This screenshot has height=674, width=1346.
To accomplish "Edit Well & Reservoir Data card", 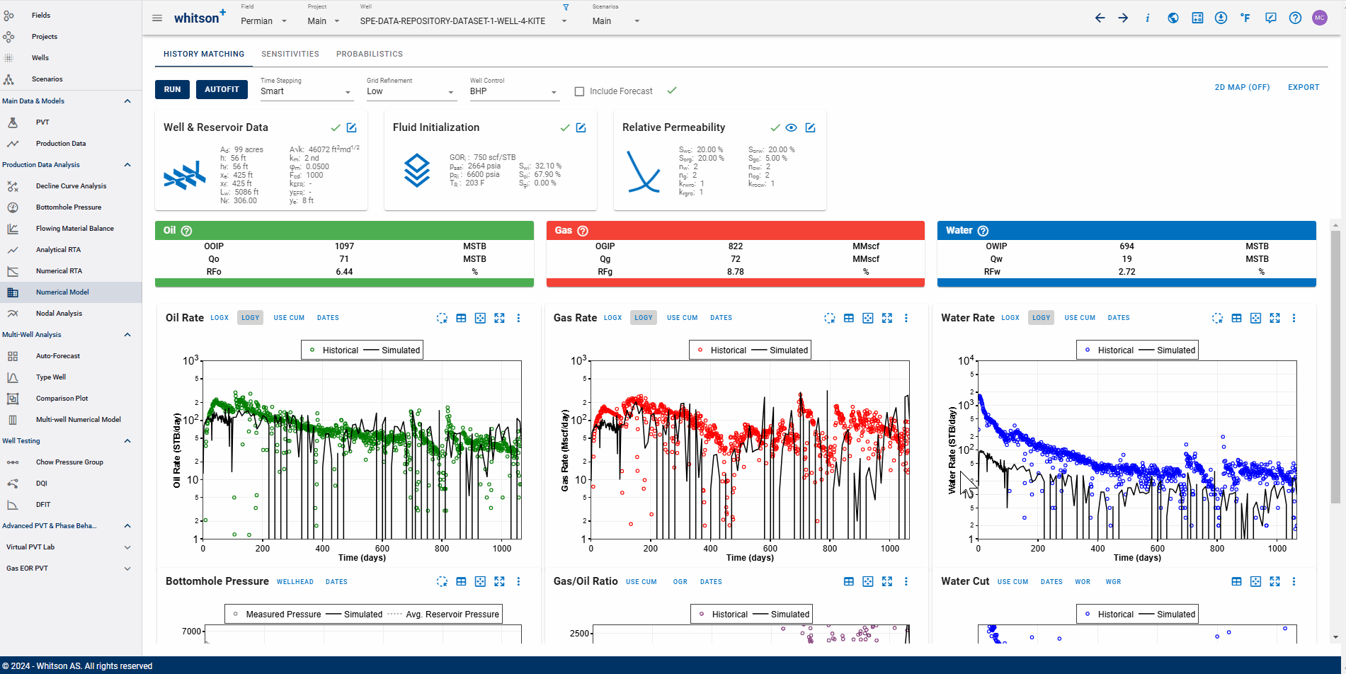I will pyautogui.click(x=352, y=128).
